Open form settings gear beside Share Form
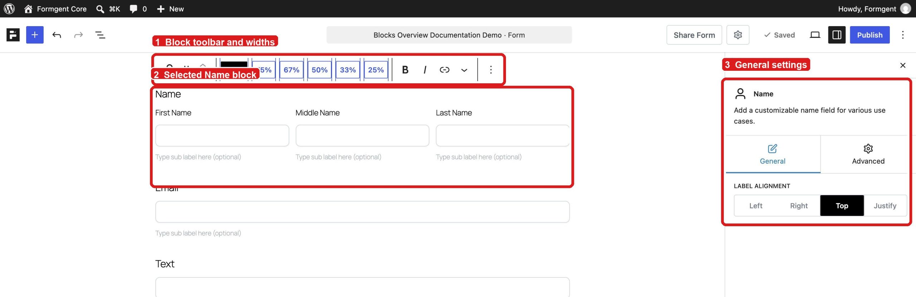The height and width of the screenshot is (297, 916). [738, 35]
